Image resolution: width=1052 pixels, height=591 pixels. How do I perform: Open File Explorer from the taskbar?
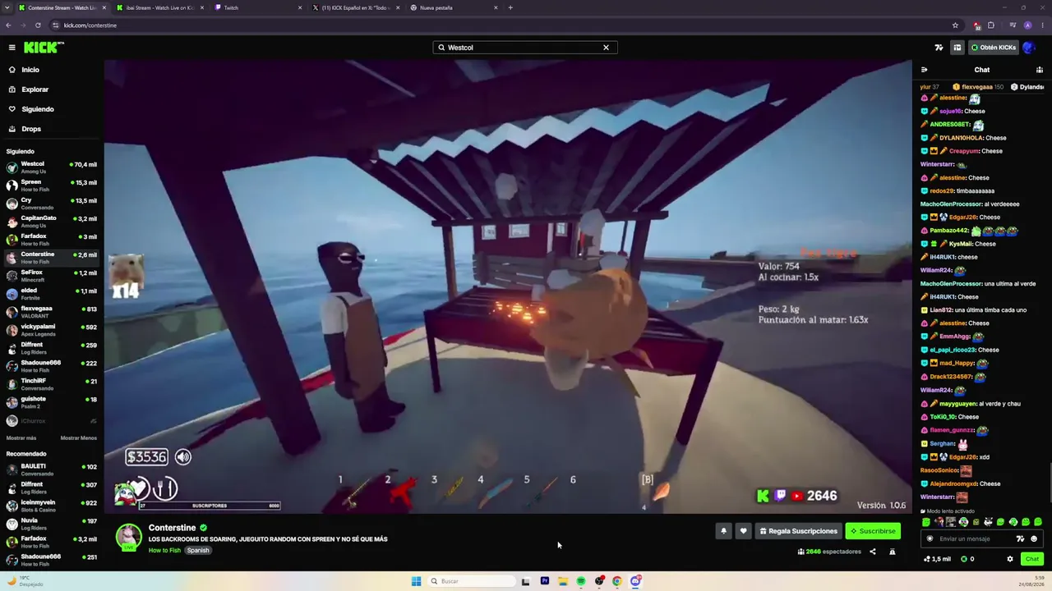pyautogui.click(x=563, y=581)
